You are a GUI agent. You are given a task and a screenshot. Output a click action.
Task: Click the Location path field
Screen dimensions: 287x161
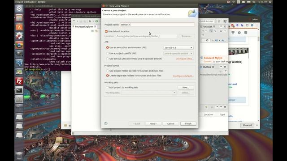(146, 36)
